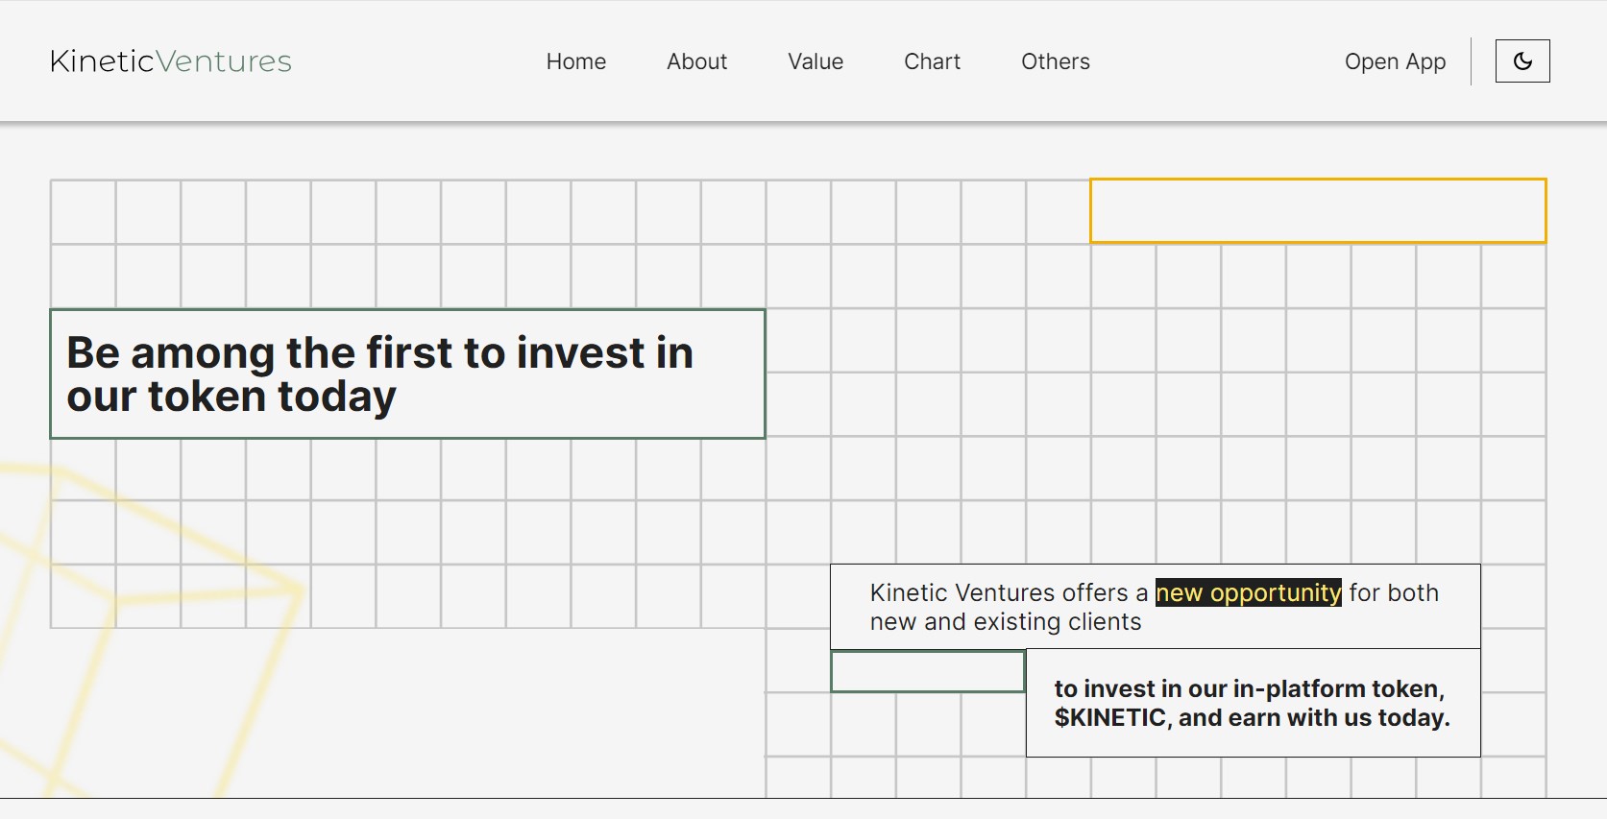This screenshot has height=819, width=1607.
Task: Go to the Home nav item
Action: point(575,61)
